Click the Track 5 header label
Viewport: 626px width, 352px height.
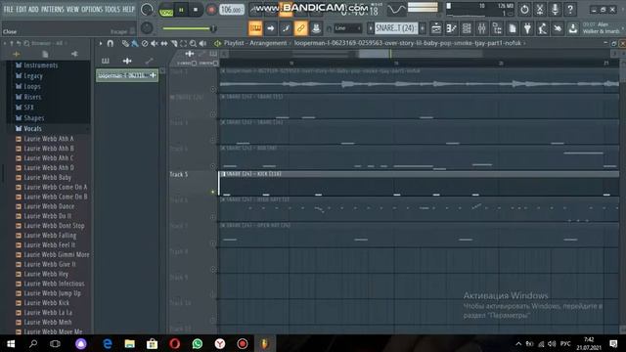pyautogui.click(x=178, y=175)
